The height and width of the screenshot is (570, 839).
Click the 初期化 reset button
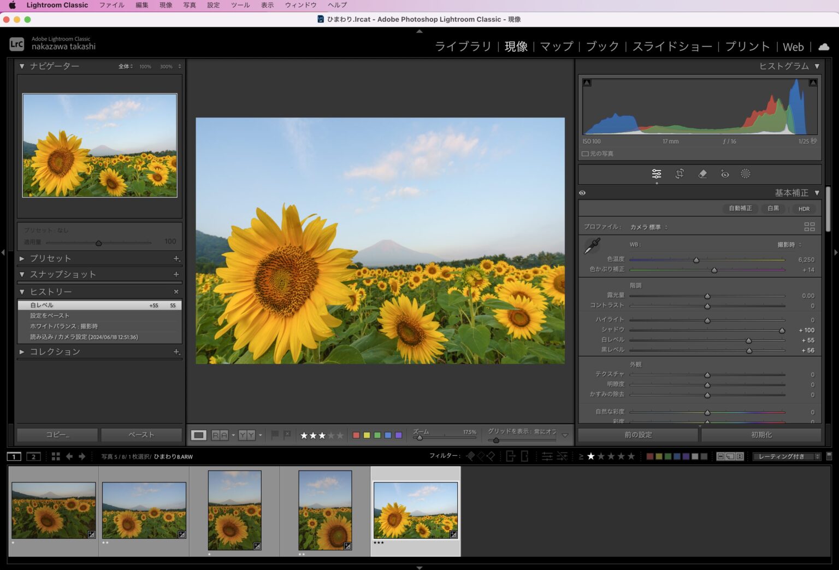761,435
